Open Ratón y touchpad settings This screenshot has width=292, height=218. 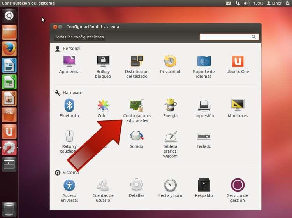(x=69, y=141)
